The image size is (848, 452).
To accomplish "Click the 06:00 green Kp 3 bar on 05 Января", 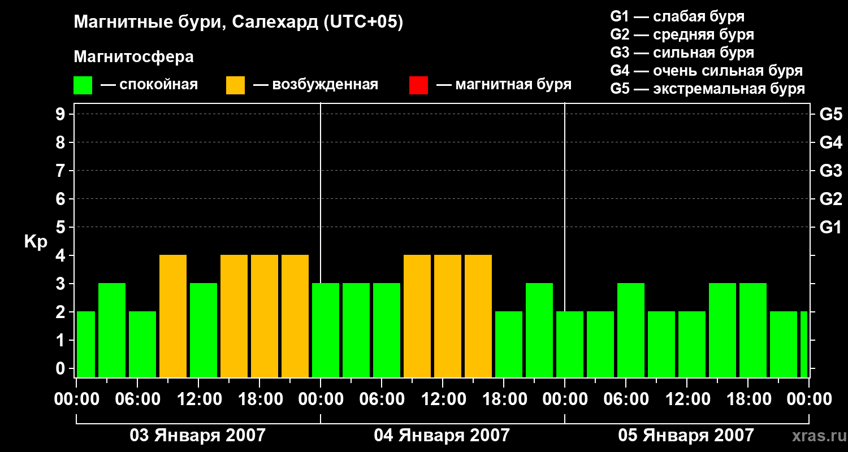I will tap(631, 331).
